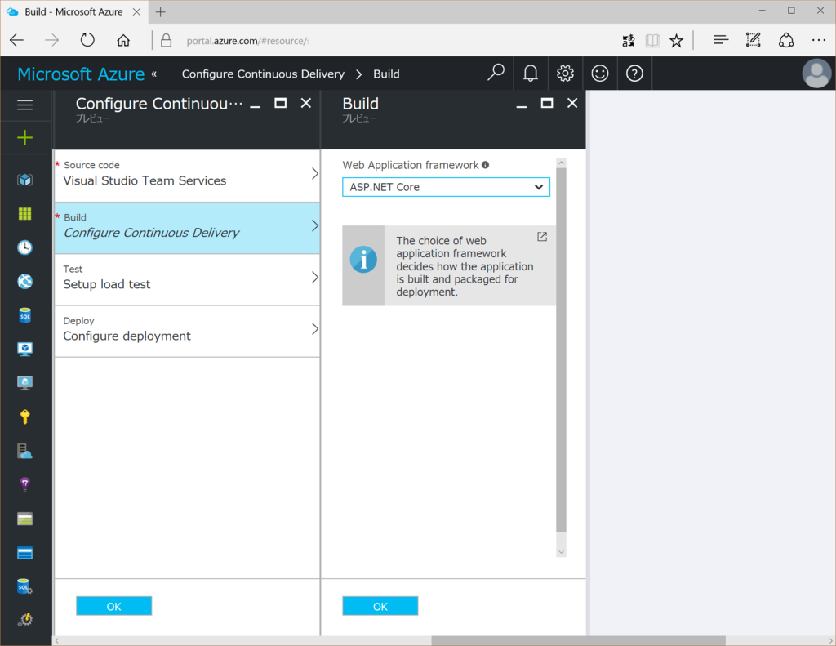Open the hamburger menu in Azure sidebar

click(24, 105)
